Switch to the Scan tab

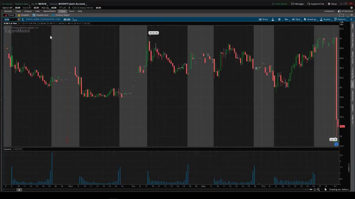[x=37, y=11]
